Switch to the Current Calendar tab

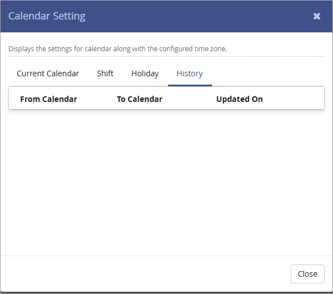point(48,73)
